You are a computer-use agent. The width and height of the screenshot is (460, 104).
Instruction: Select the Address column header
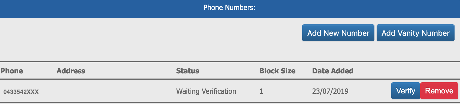pyautogui.click(x=71, y=71)
